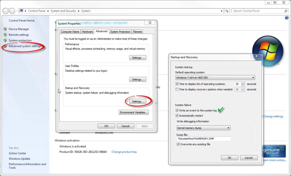Click the System breadcrumb in address bar

pos(86,11)
